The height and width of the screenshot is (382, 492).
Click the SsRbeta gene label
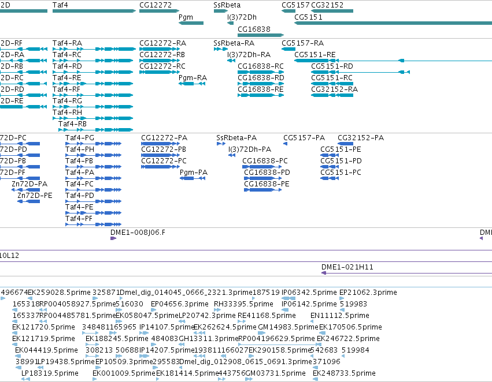pos(227,5)
